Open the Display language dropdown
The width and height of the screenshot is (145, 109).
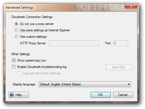tap(85, 84)
